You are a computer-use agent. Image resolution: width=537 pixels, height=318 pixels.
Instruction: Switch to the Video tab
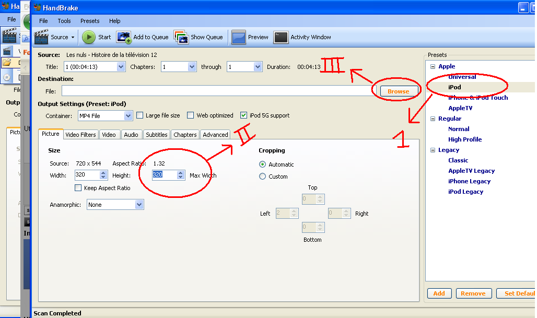pyautogui.click(x=109, y=135)
